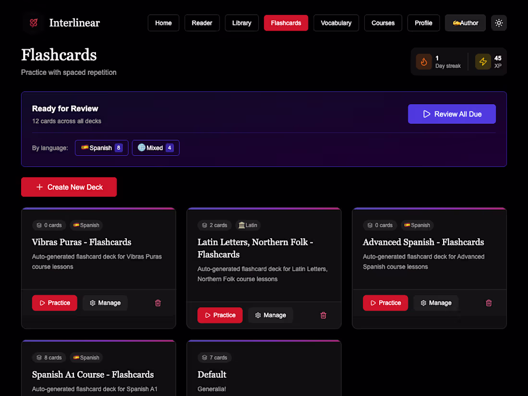Screen dimensions: 528x396
Task: Practice the Vibras Puras deck
Action: point(55,303)
